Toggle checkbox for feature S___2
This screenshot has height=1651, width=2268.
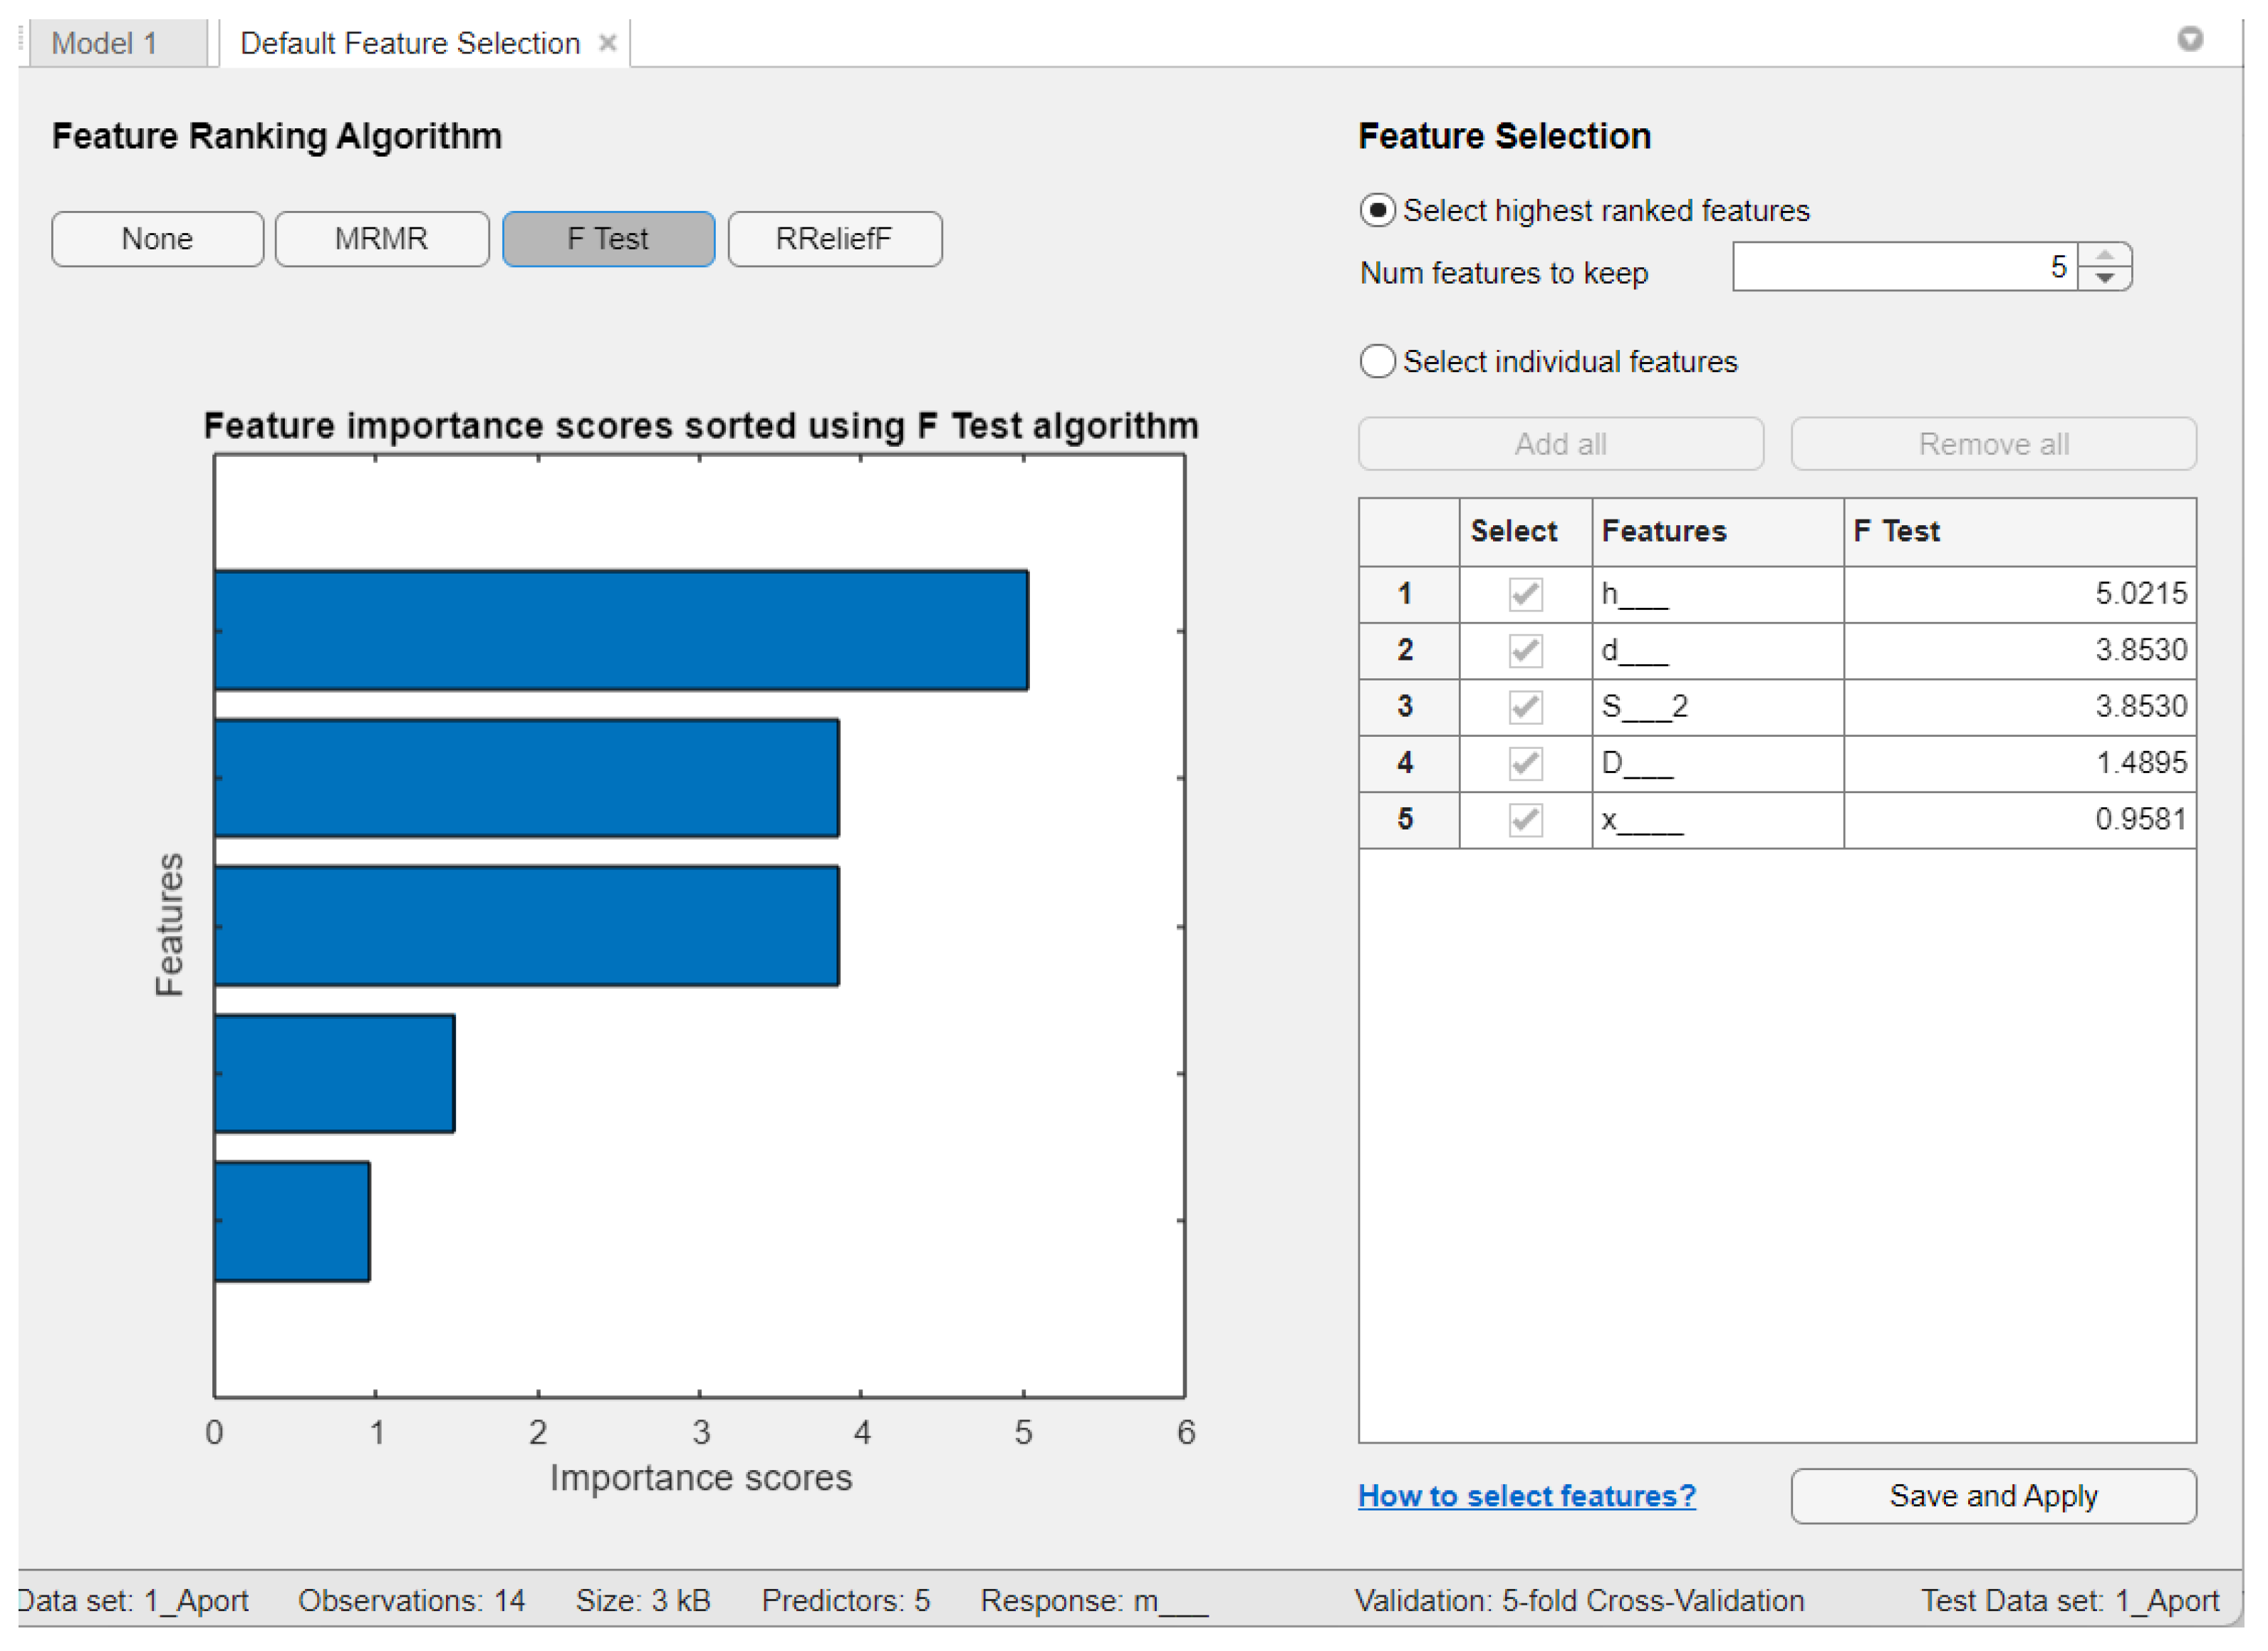(1525, 708)
